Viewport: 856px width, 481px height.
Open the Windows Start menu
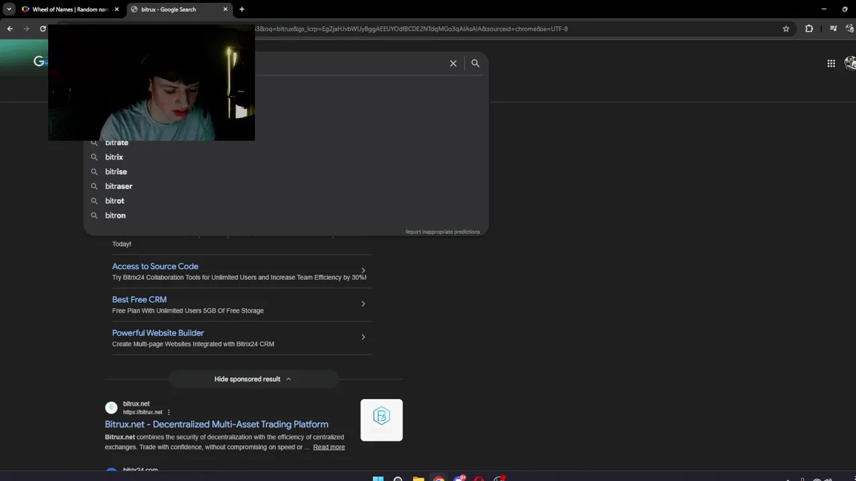point(378,479)
